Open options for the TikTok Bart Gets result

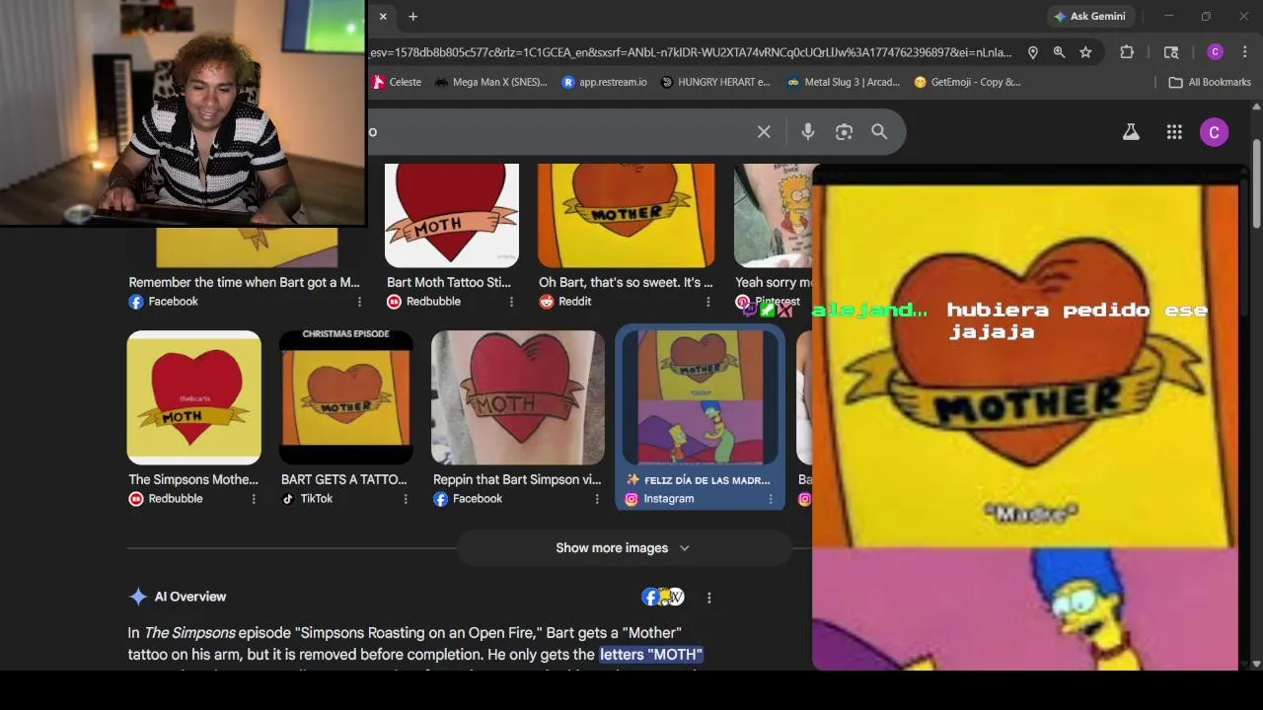(x=406, y=499)
